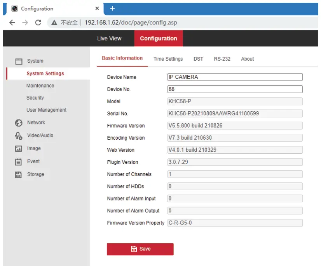Viewport: 321px width, 272px height.
Task: Reload page with browser refresh icon
Action: tap(38, 23)
